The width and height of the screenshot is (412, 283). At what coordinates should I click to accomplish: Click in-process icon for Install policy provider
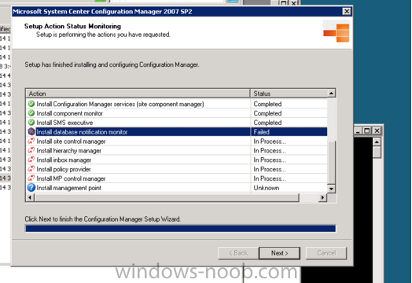tap(31, 169)
